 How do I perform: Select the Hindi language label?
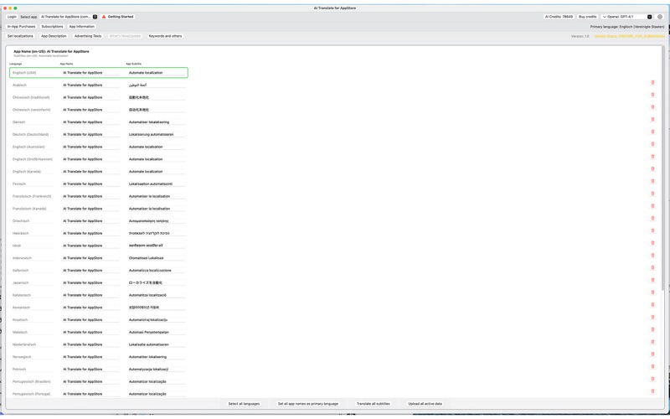[x=17, y=246]
